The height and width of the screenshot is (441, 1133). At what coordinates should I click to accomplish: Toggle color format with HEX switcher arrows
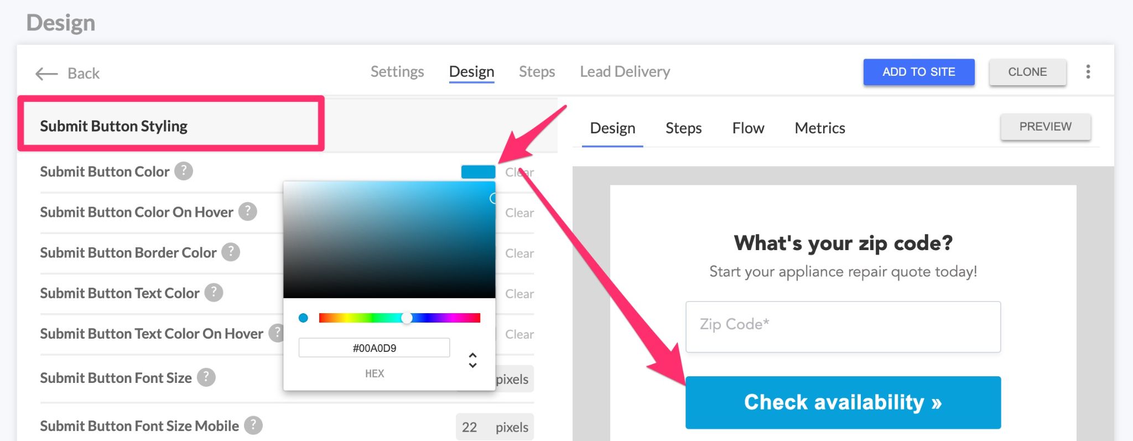coord(472,360)
